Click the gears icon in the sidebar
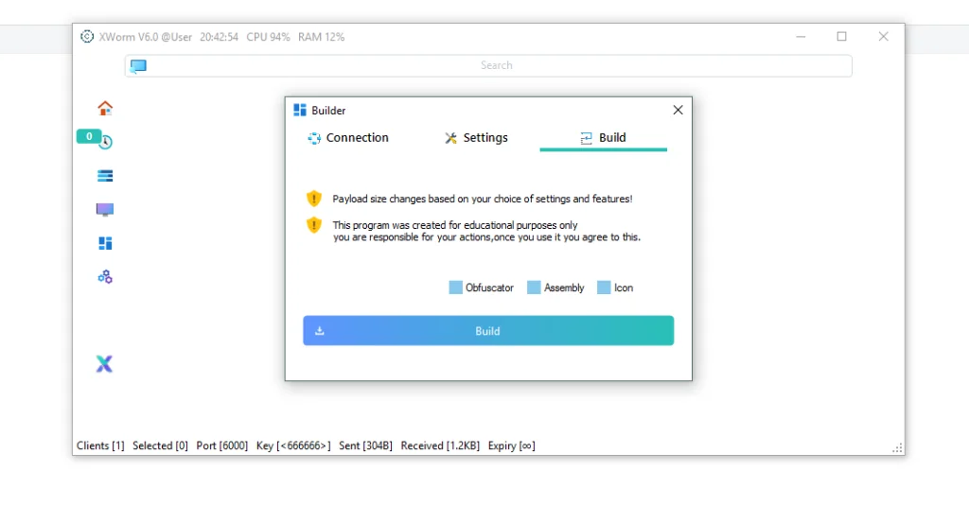 click(105, 277)
